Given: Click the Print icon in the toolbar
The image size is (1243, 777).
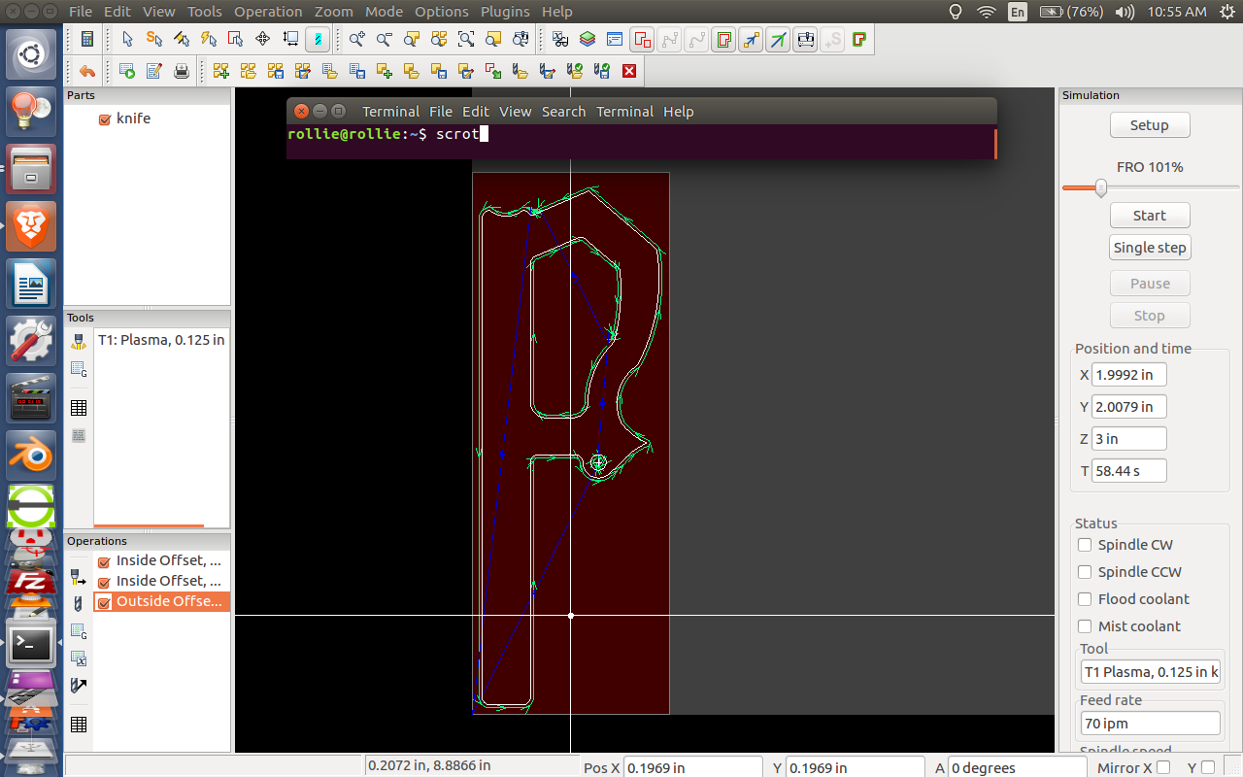Looking at the screenshot, I should point(181,70).
